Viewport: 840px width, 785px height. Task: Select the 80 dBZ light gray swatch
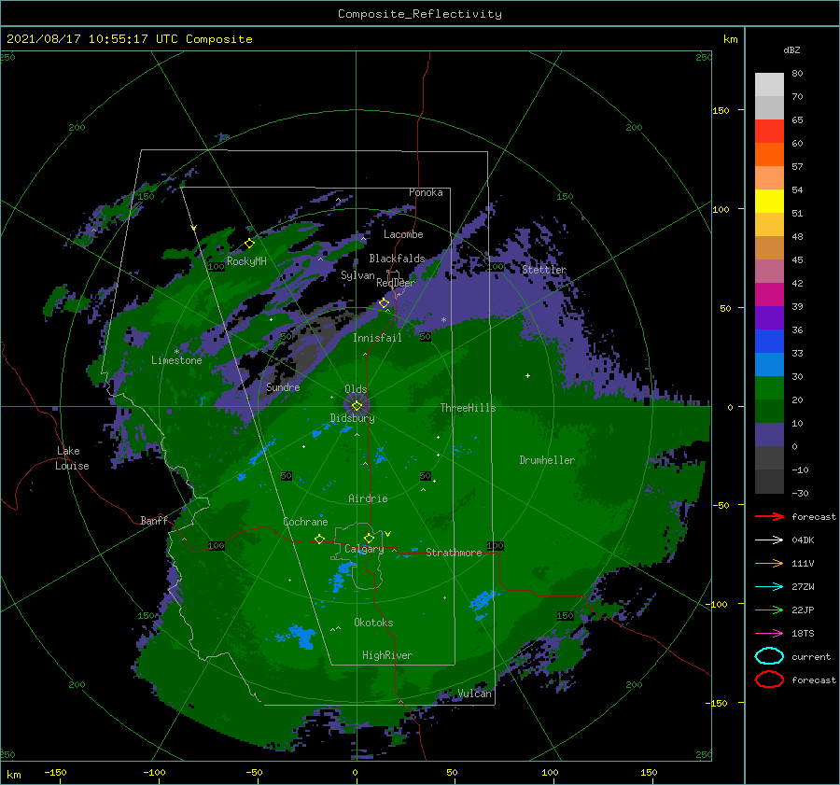point(769,85)
